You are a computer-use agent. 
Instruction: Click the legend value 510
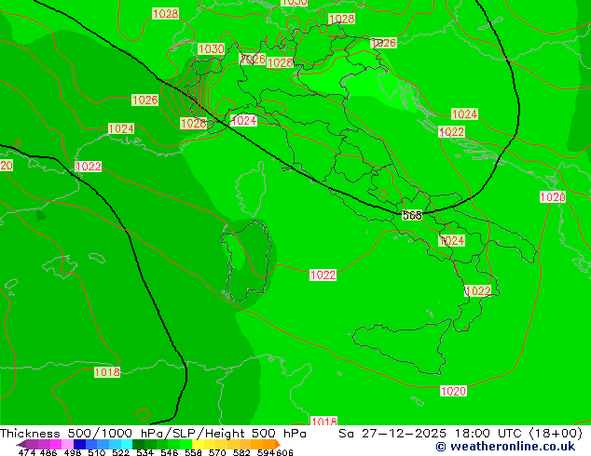tap(97, 452)
